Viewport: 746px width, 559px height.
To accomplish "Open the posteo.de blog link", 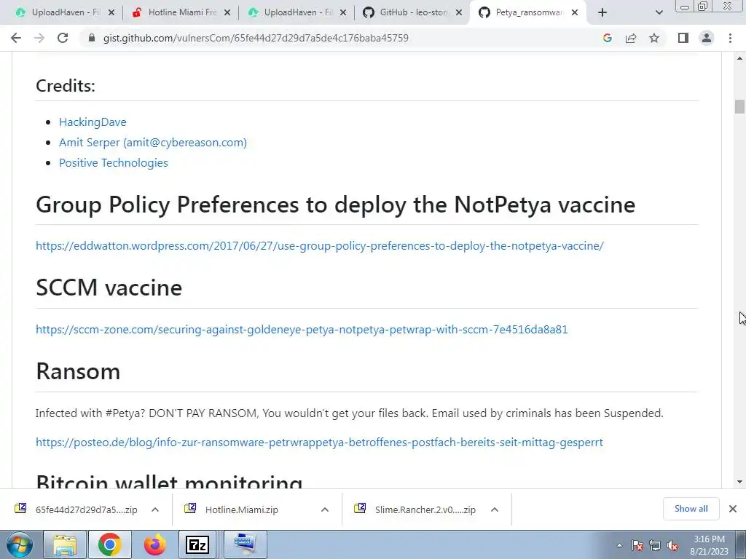I will click(319, 442).
